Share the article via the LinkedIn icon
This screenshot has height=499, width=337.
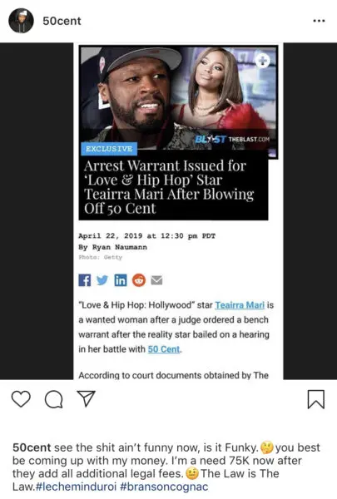coord(121,280)
